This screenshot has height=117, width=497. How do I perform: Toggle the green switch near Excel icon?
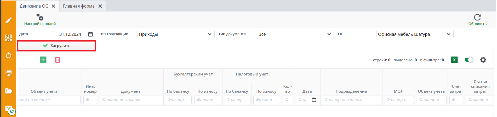tap(469, 60)
